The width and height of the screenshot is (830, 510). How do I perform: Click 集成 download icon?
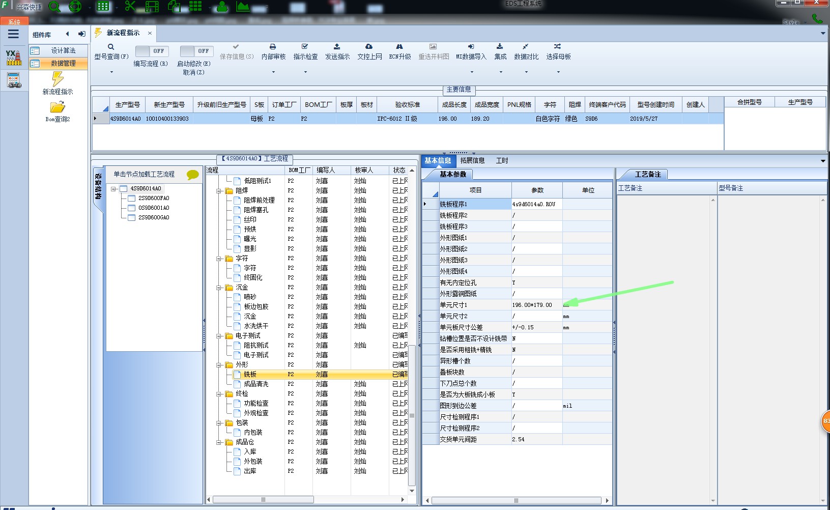pyautogui.click(x=500, y=46)
